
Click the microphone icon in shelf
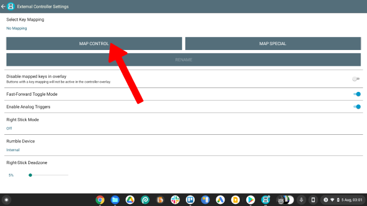coord(301,200)
